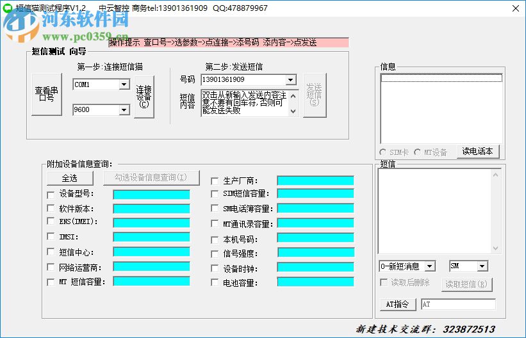Check the 本机号码 checkbox
This screenshot has height=338, width=526.
pyautogui.click(x=215, y=240)
